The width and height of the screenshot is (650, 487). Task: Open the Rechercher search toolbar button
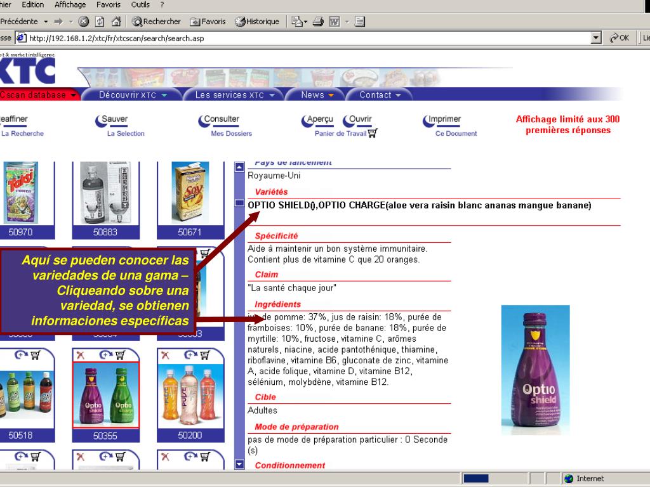[x=156, y=22]
